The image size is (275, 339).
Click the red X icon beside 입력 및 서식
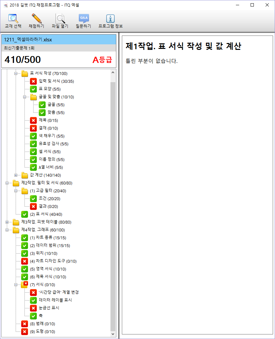[x=33, y=81]
